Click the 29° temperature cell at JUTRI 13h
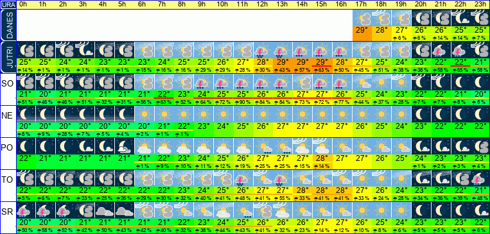This screenshot has width=490, height=234. coord(283,62)
